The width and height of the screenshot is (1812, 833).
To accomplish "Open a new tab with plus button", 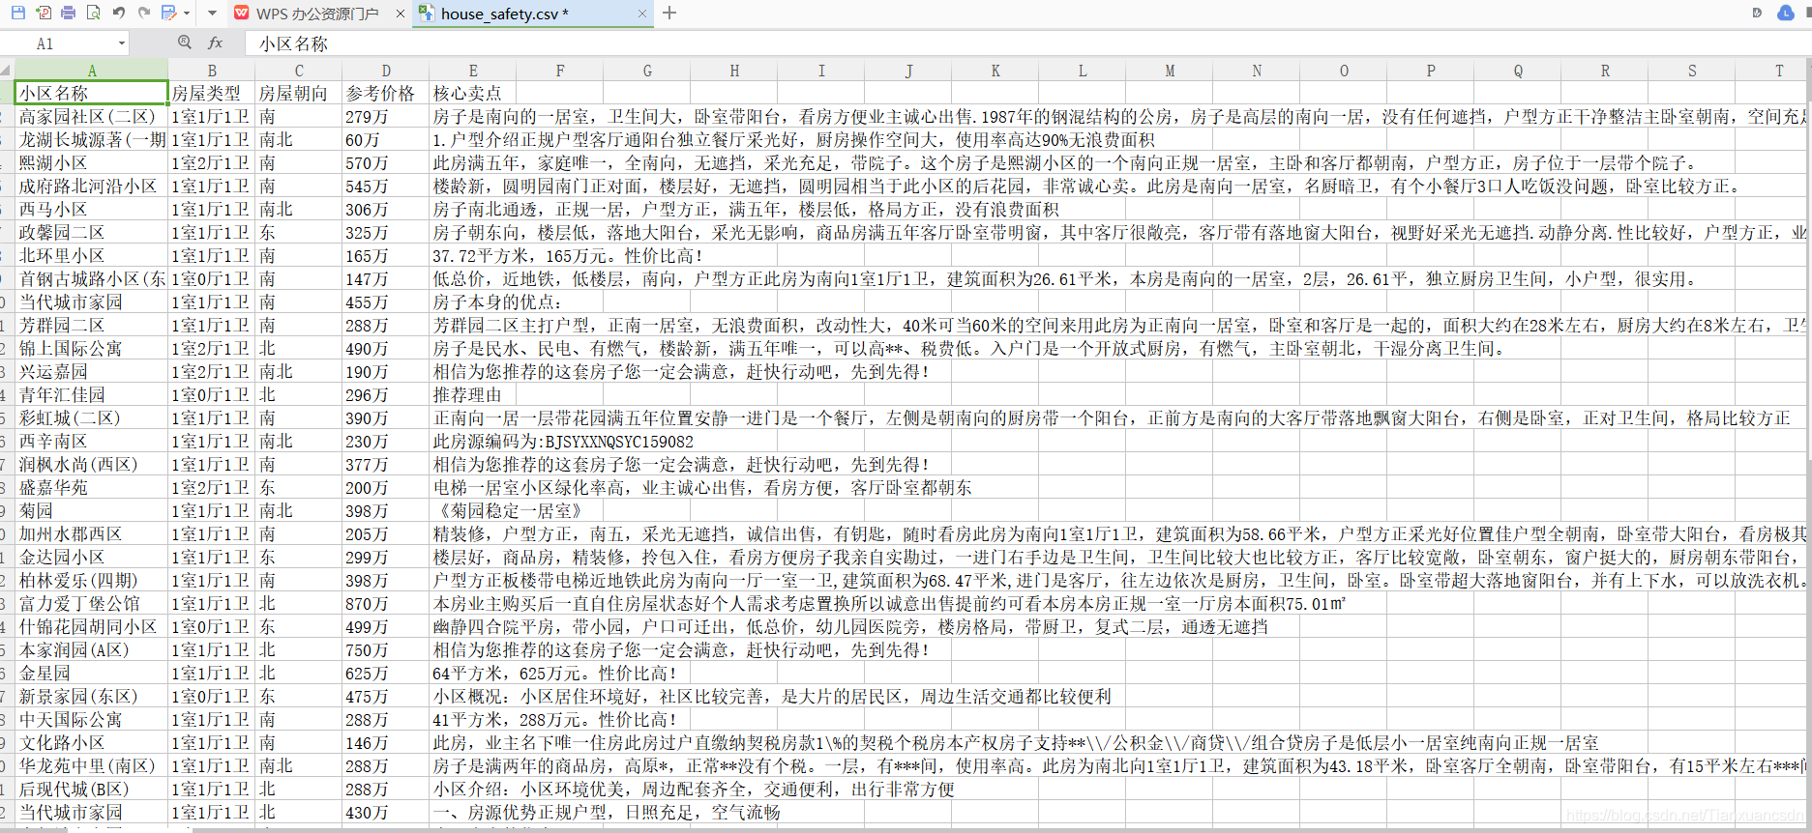I will pos(669,13).
